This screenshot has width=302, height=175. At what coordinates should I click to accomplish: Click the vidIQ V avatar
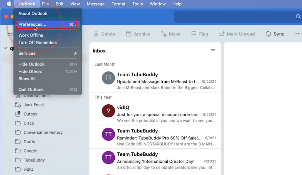tap(108, 111)
